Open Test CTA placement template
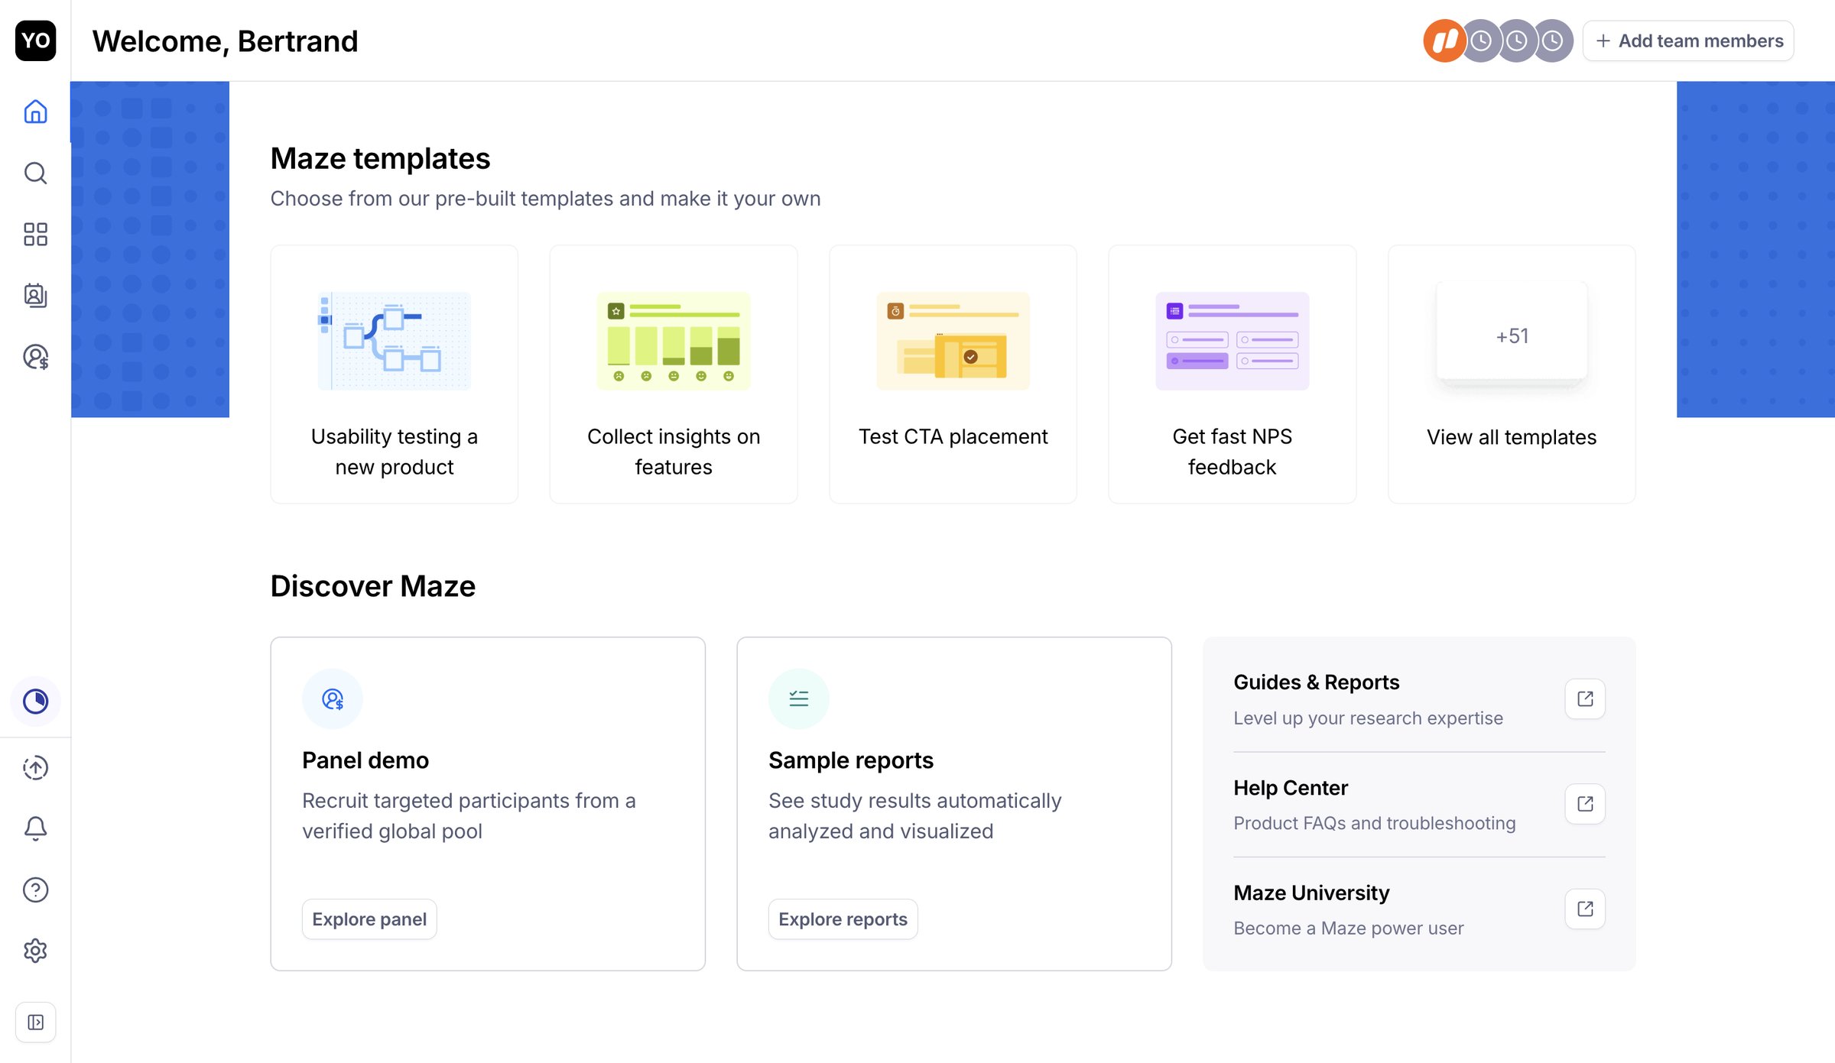 [x=953, y=374]
